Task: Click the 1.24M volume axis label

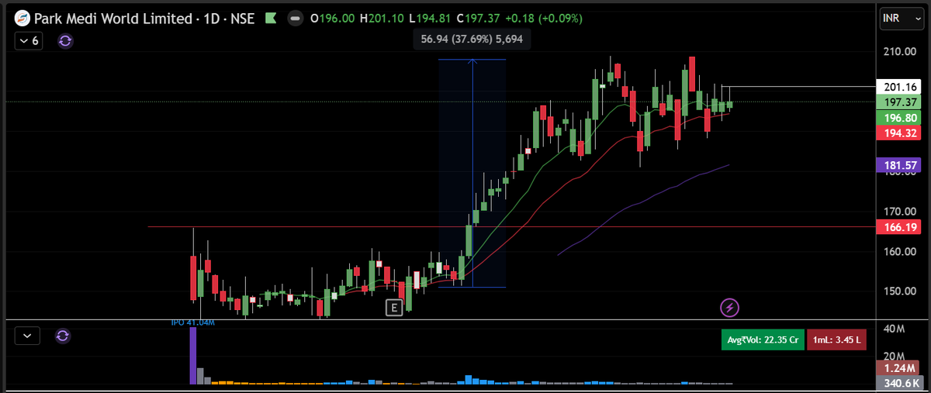Action: pyautogui.click(x=897, y=367)
